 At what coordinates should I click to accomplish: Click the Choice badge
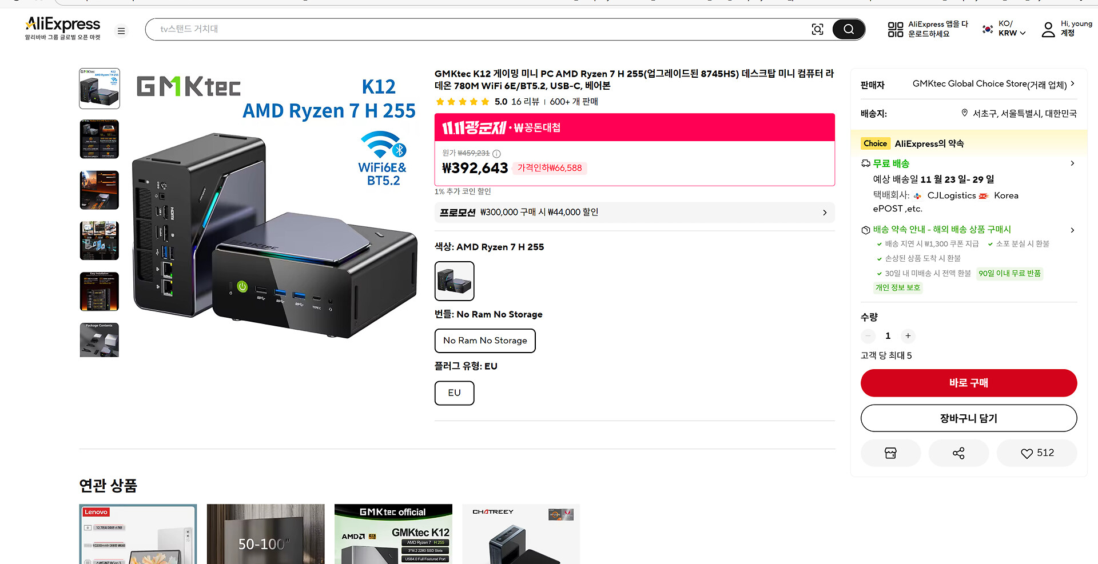875,143
